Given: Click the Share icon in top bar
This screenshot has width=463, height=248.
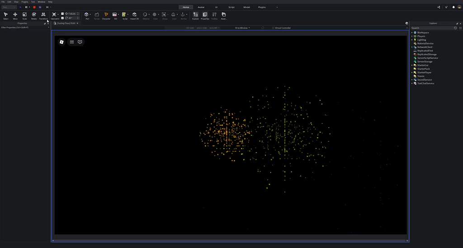Looking at the screenshot, I should point(439,7).
